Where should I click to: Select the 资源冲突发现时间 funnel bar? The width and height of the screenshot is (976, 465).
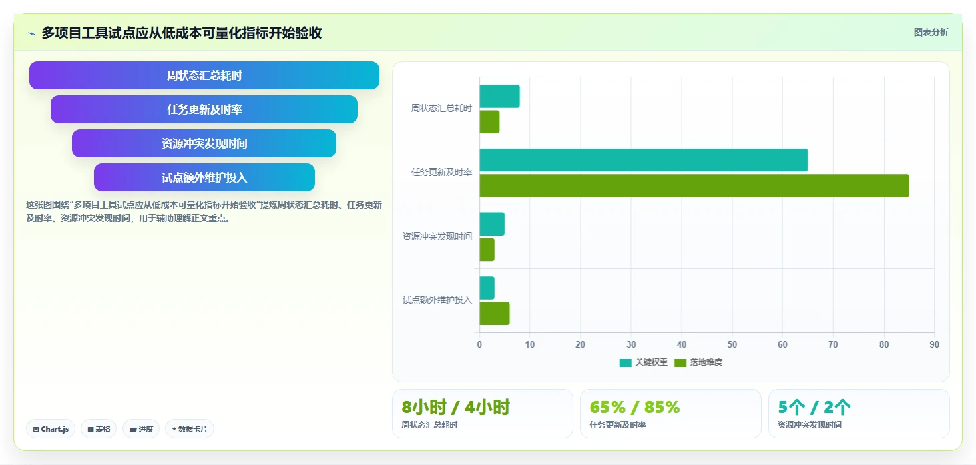click(x=204, y=143)
